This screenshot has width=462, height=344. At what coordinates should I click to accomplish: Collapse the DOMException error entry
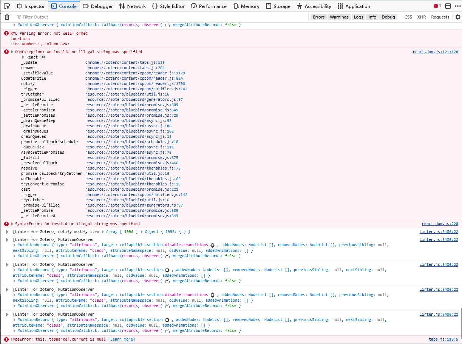[x=12, y=52]
